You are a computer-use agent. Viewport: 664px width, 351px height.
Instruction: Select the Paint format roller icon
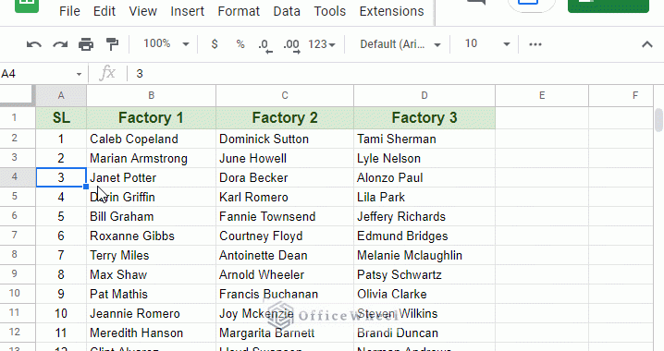pyautogui.click(x=112, y=44)
